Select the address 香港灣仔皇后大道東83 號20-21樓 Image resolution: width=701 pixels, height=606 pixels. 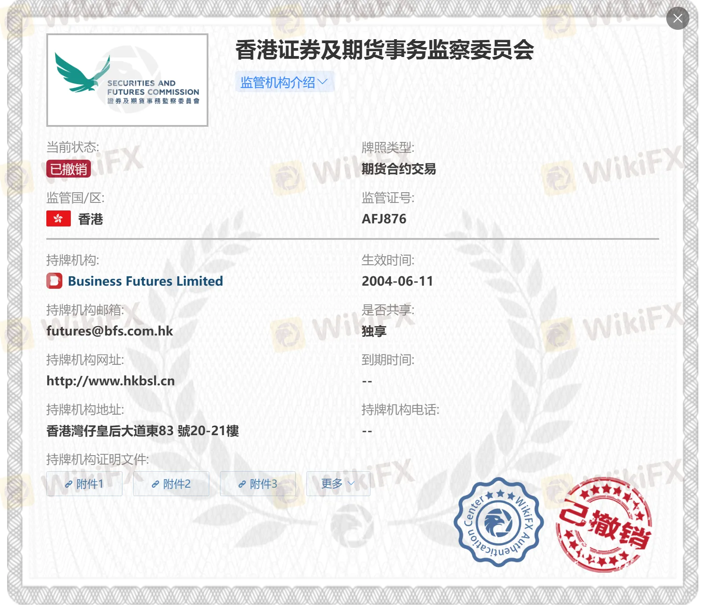pos(143,431)
